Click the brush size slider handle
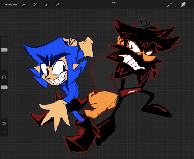Viewport: 194px width, 159px height. [4, 50]
